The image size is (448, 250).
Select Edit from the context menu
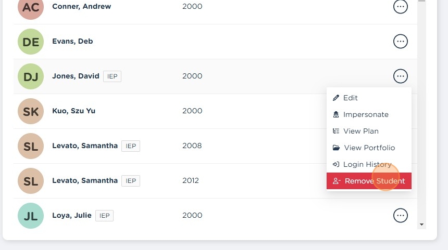pyautogui.click(x=350, y=98)
